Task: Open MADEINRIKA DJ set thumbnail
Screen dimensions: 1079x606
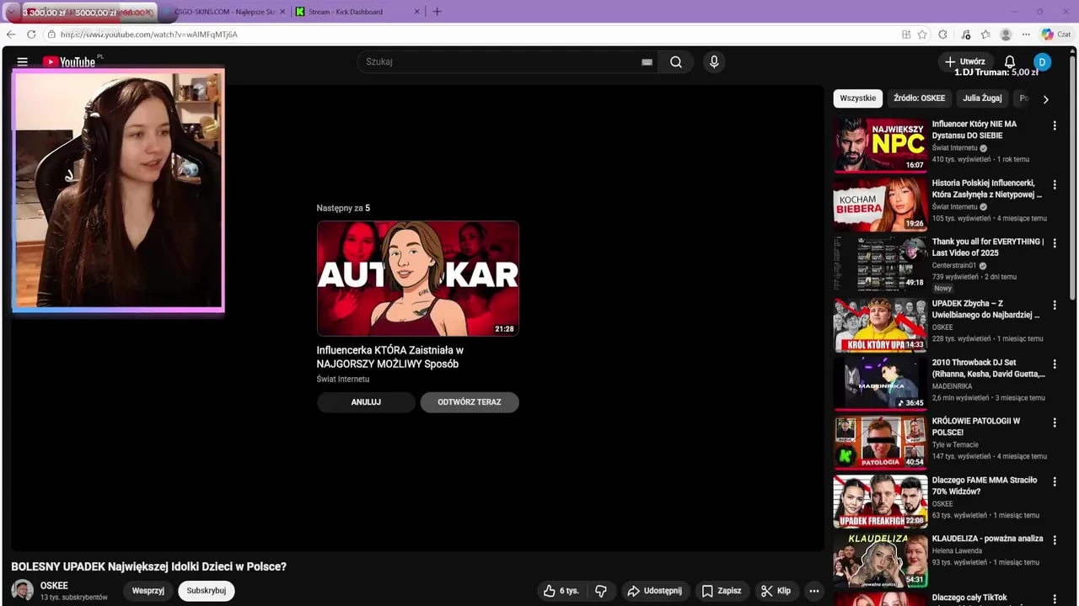Action: point(880,383)
